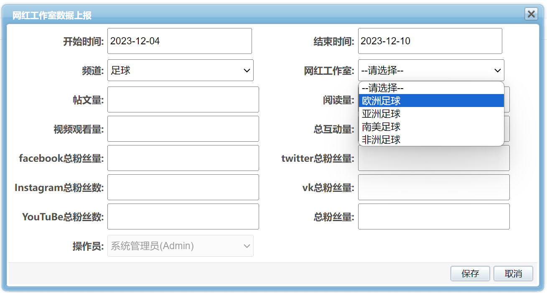
Task: Click the 开始时间 date field
Action: (179, 41)
